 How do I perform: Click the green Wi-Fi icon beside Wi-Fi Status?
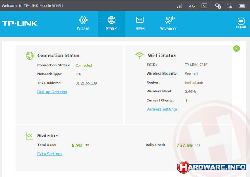click(x=139, y=56)
